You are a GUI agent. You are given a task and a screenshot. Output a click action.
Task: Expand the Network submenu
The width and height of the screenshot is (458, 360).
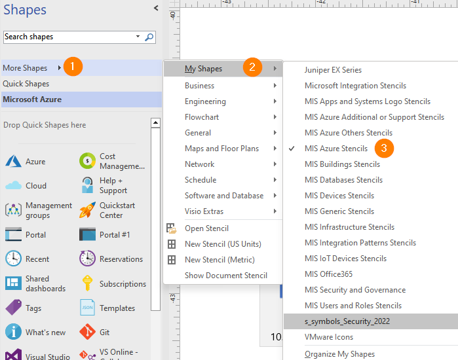(275, 164)
